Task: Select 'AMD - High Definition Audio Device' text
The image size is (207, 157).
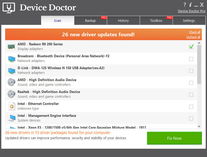Action: pyautogui.click(x=47, y=80)
